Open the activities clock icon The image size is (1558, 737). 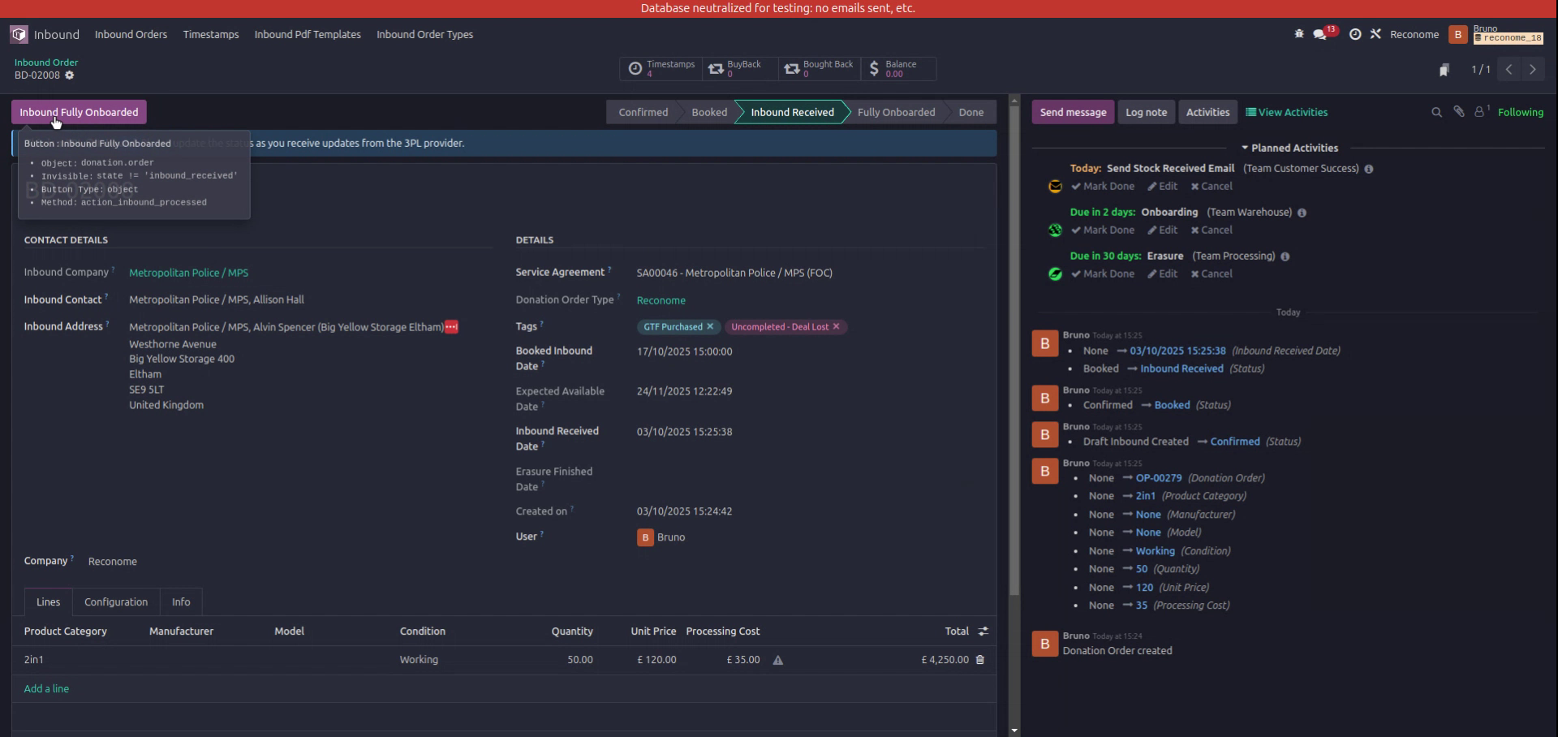[x=1355, y=34]
